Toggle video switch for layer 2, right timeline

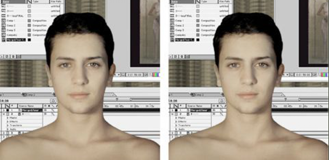(214, 114)
